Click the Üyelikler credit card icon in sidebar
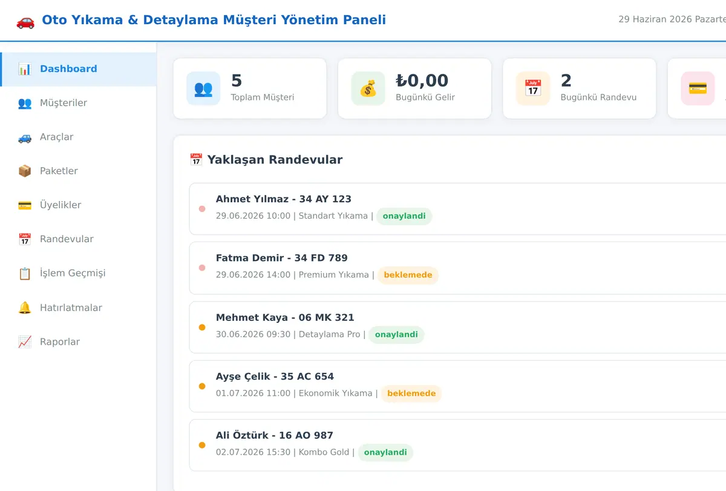 tap(25, 205)
